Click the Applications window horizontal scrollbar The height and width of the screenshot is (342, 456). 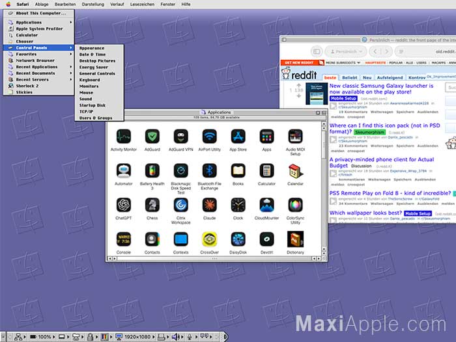click(214, 258)
